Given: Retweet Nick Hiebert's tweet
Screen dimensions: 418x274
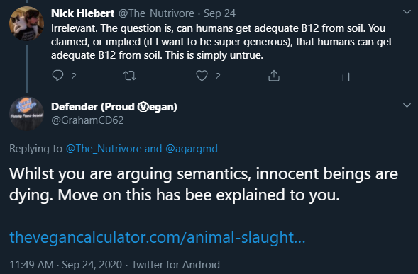Looking at the screenshot, I should point(130,76).
